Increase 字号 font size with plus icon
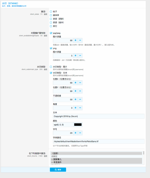 point(75,133)
